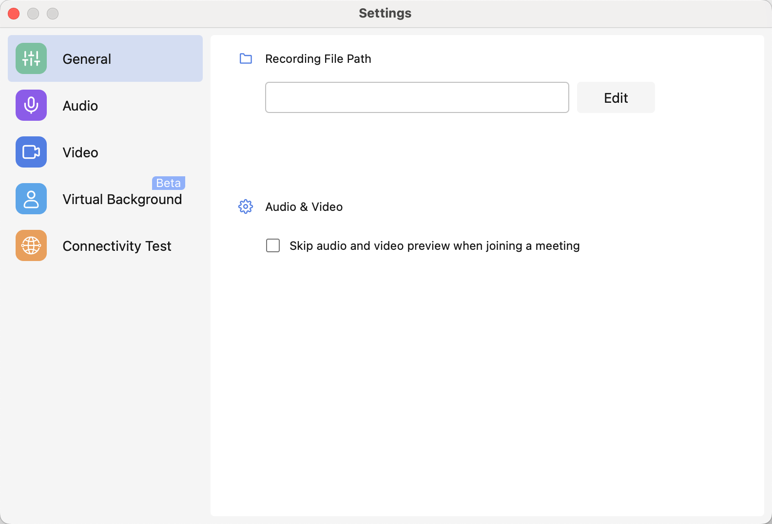The image size is (772, 524).
Task: Click the purple microphone Audio icon
Action: coord(31,105)
